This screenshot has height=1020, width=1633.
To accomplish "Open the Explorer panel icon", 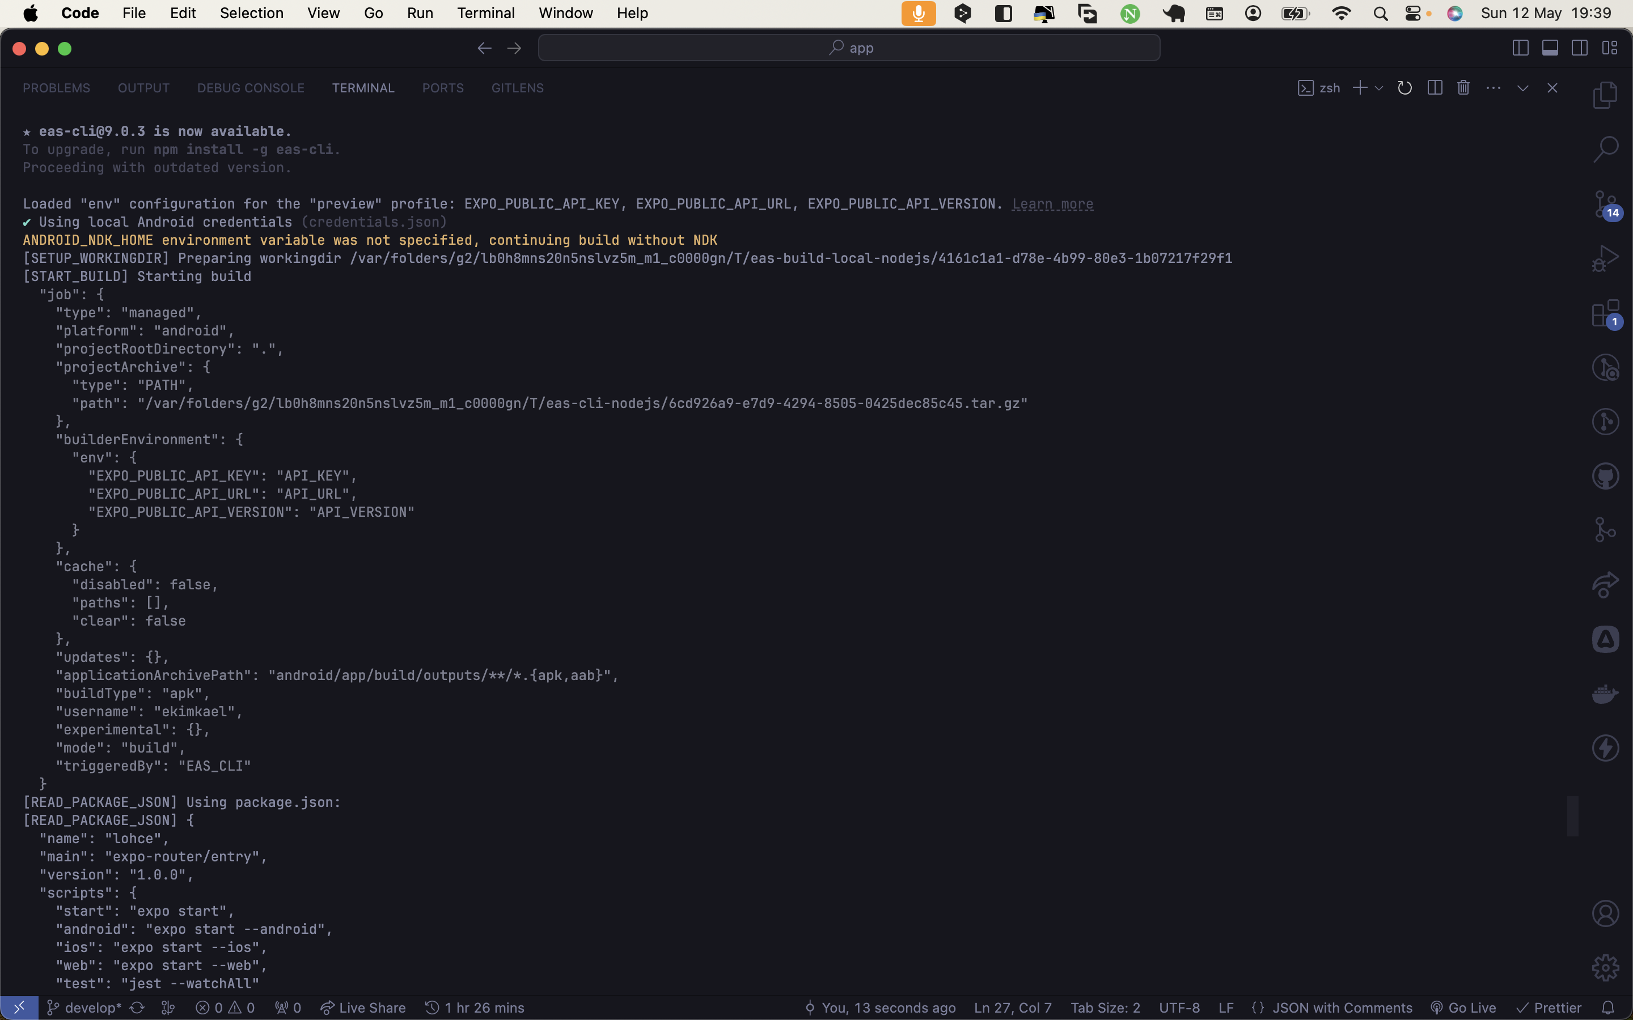I will click(1606, 95).
